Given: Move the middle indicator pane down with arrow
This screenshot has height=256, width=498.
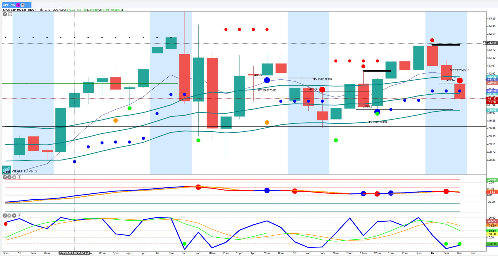Looking at the screenshot, I should [x=9, y=177].
